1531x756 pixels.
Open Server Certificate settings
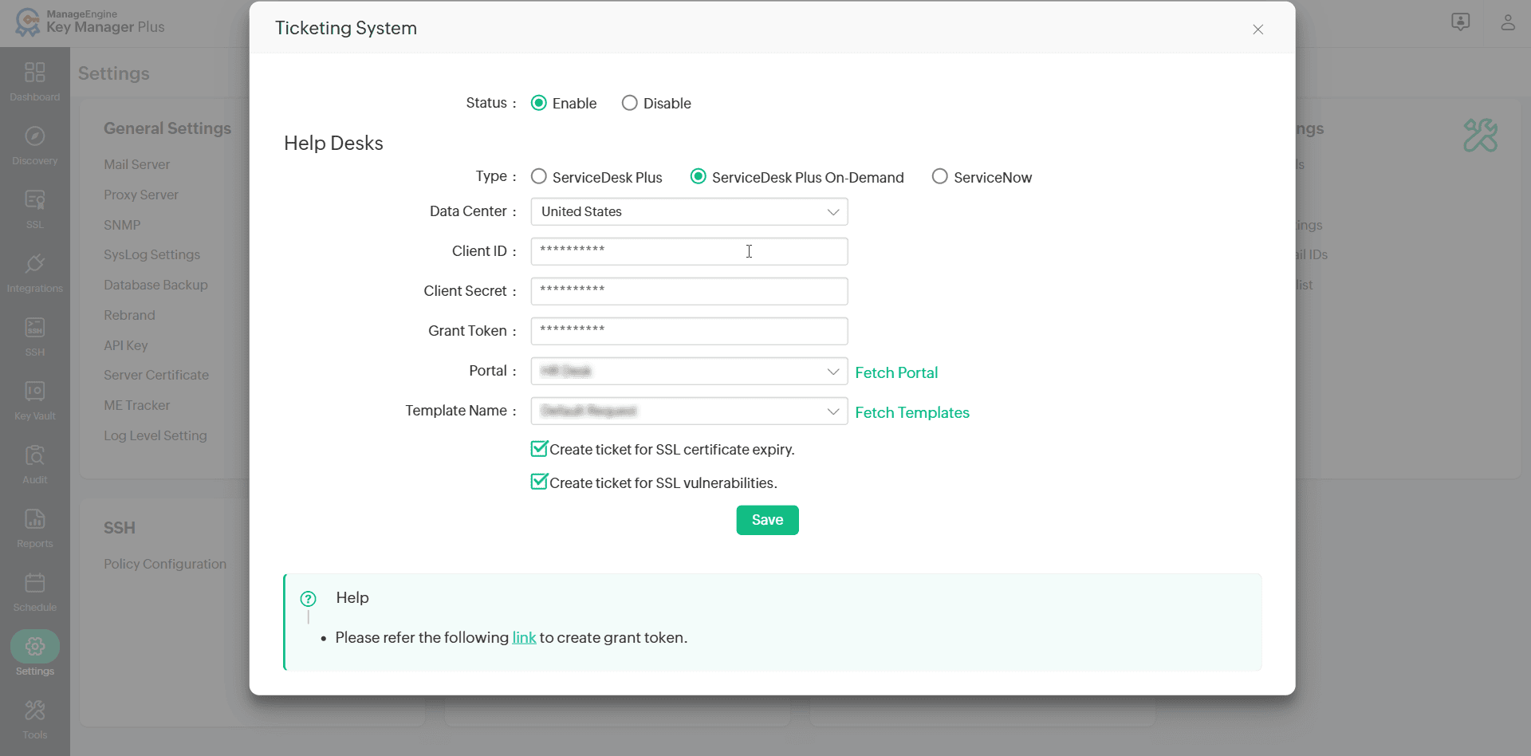coord(156,375)
